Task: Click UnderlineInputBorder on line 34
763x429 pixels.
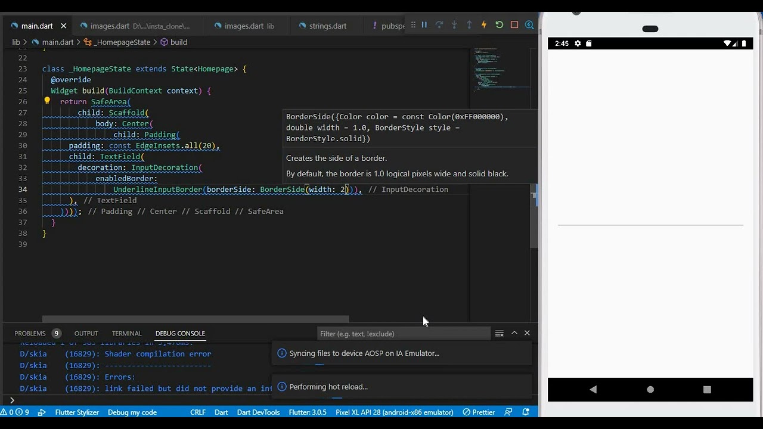Action: (157, 189)
